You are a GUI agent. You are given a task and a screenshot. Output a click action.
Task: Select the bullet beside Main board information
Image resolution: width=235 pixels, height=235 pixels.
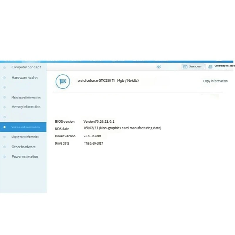point(4,98)
